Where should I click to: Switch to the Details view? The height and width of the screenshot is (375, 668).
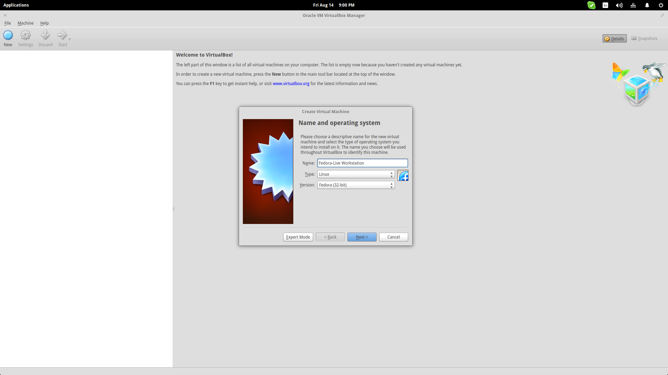click(614, 39)
